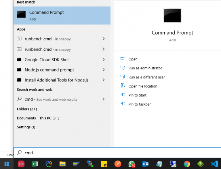This screenshot has width=221, height=169.
Task: Show Folders (2+) results
Action: click(27, 109)
